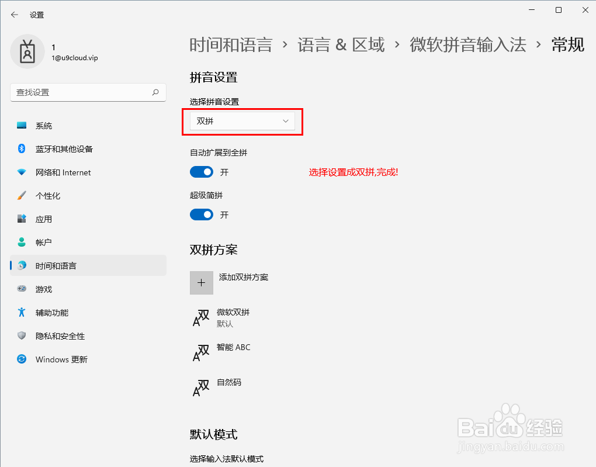Viewport: 596px width, 467px height.
Task: Click the 游戏 gamepad icon
Action: pos(22,289)
